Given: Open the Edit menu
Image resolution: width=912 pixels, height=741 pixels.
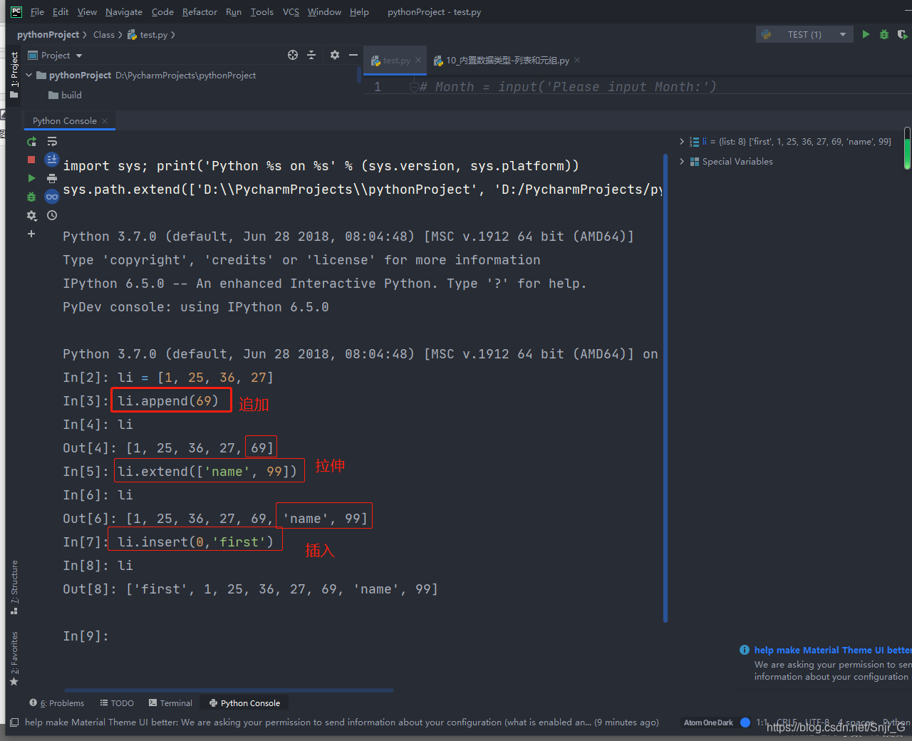Looking at the screenshot, I should pyautogui.click(x=61, y=12).
